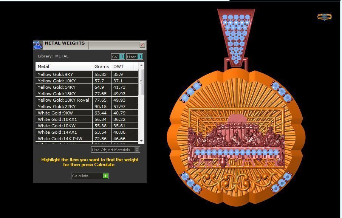Select the Yellow Gold:10KY row
This screenshot has height=218, width=342.
tap(87, 81)
